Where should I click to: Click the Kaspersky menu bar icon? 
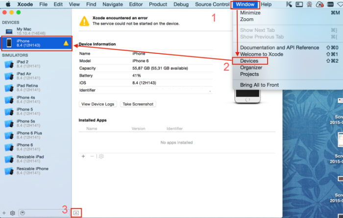coord(289,4)
